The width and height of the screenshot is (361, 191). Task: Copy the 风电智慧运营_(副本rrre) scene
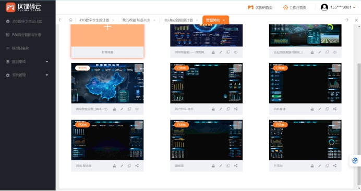pos(129,109)
